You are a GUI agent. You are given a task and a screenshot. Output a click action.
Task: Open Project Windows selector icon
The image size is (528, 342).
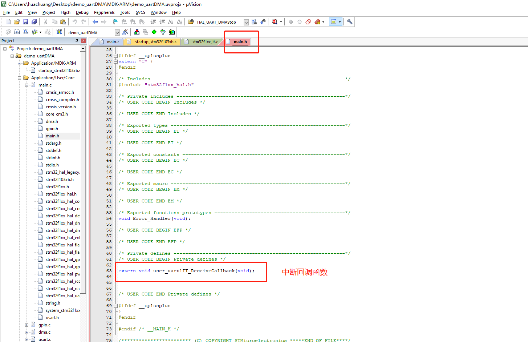point(334,22)
